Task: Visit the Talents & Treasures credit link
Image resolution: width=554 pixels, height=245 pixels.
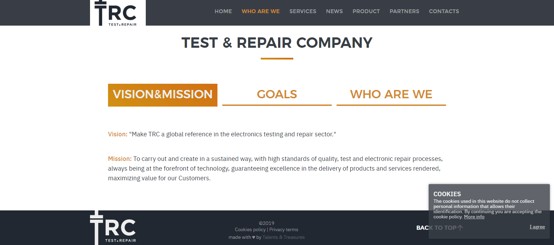Action: tap(284, 237)
